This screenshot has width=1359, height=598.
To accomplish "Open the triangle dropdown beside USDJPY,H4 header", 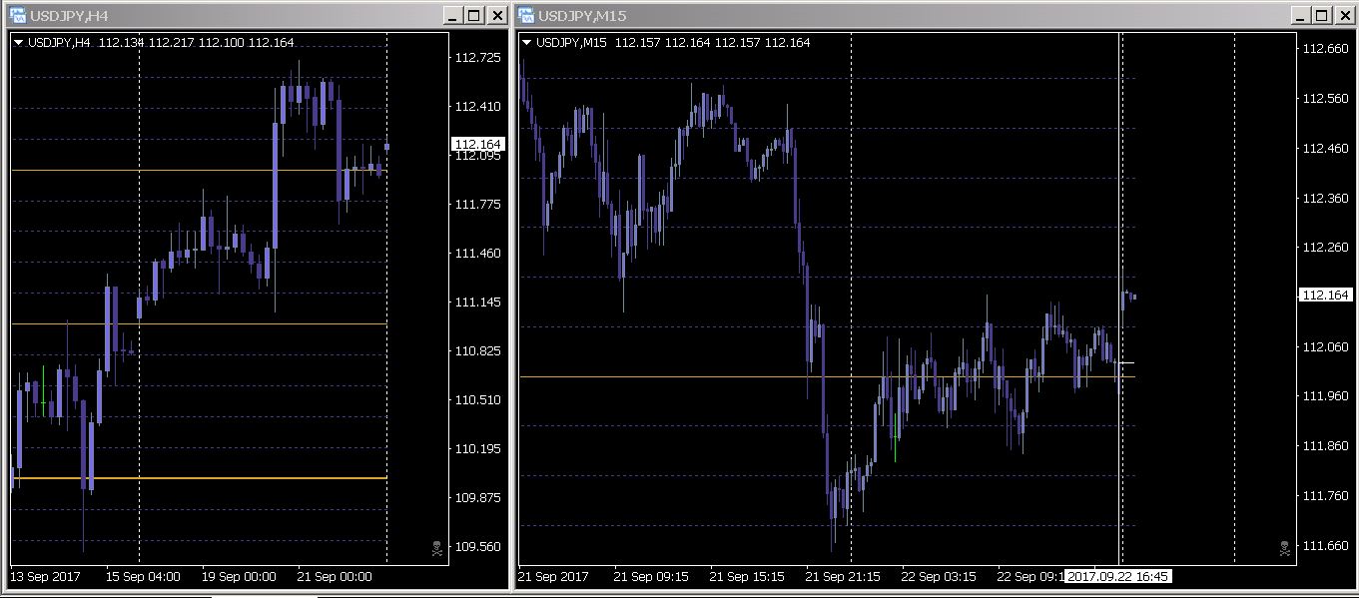I will [18, 42].
